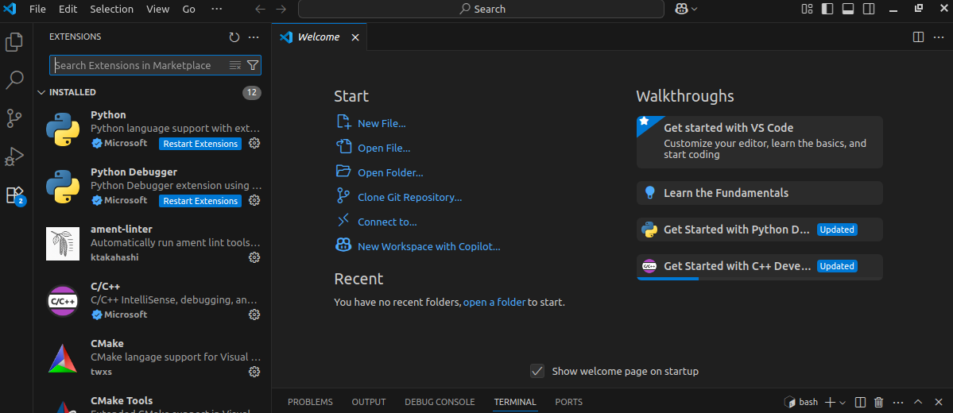Open Get Started with Python walkthrough
The image size is (953, 413).
coord(760,230)
